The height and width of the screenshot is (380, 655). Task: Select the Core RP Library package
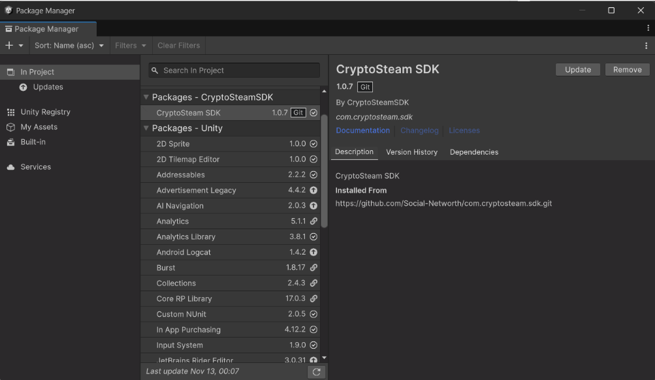(x=231, y=298)
